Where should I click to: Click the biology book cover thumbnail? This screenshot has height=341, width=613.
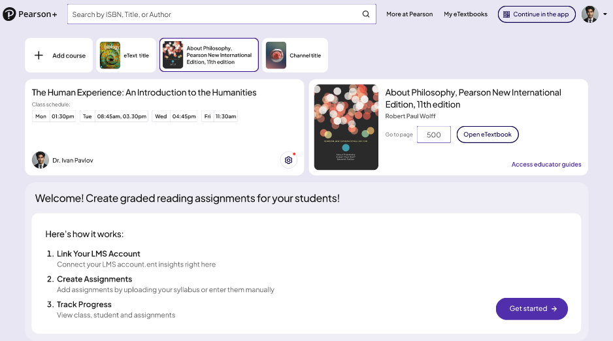(x=110, y=55)
